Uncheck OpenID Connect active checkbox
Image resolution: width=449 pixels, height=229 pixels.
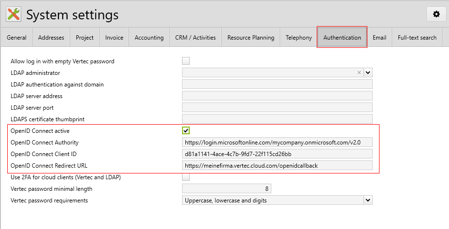186,130
